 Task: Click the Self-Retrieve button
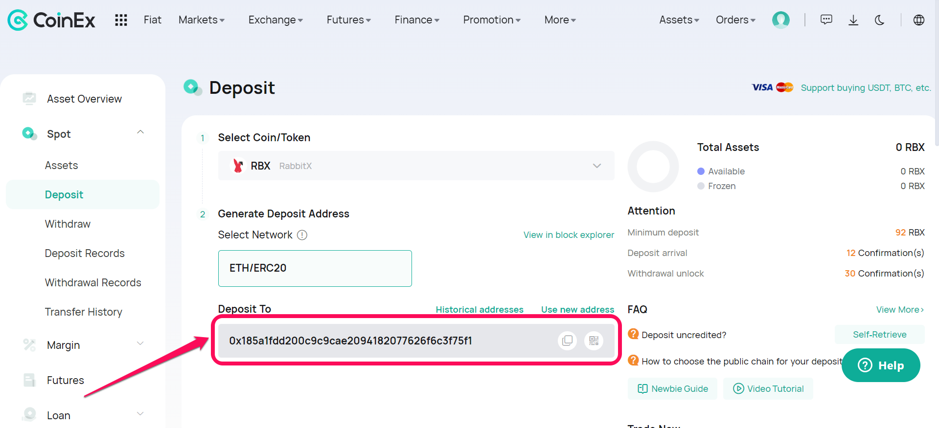point(879,335)
